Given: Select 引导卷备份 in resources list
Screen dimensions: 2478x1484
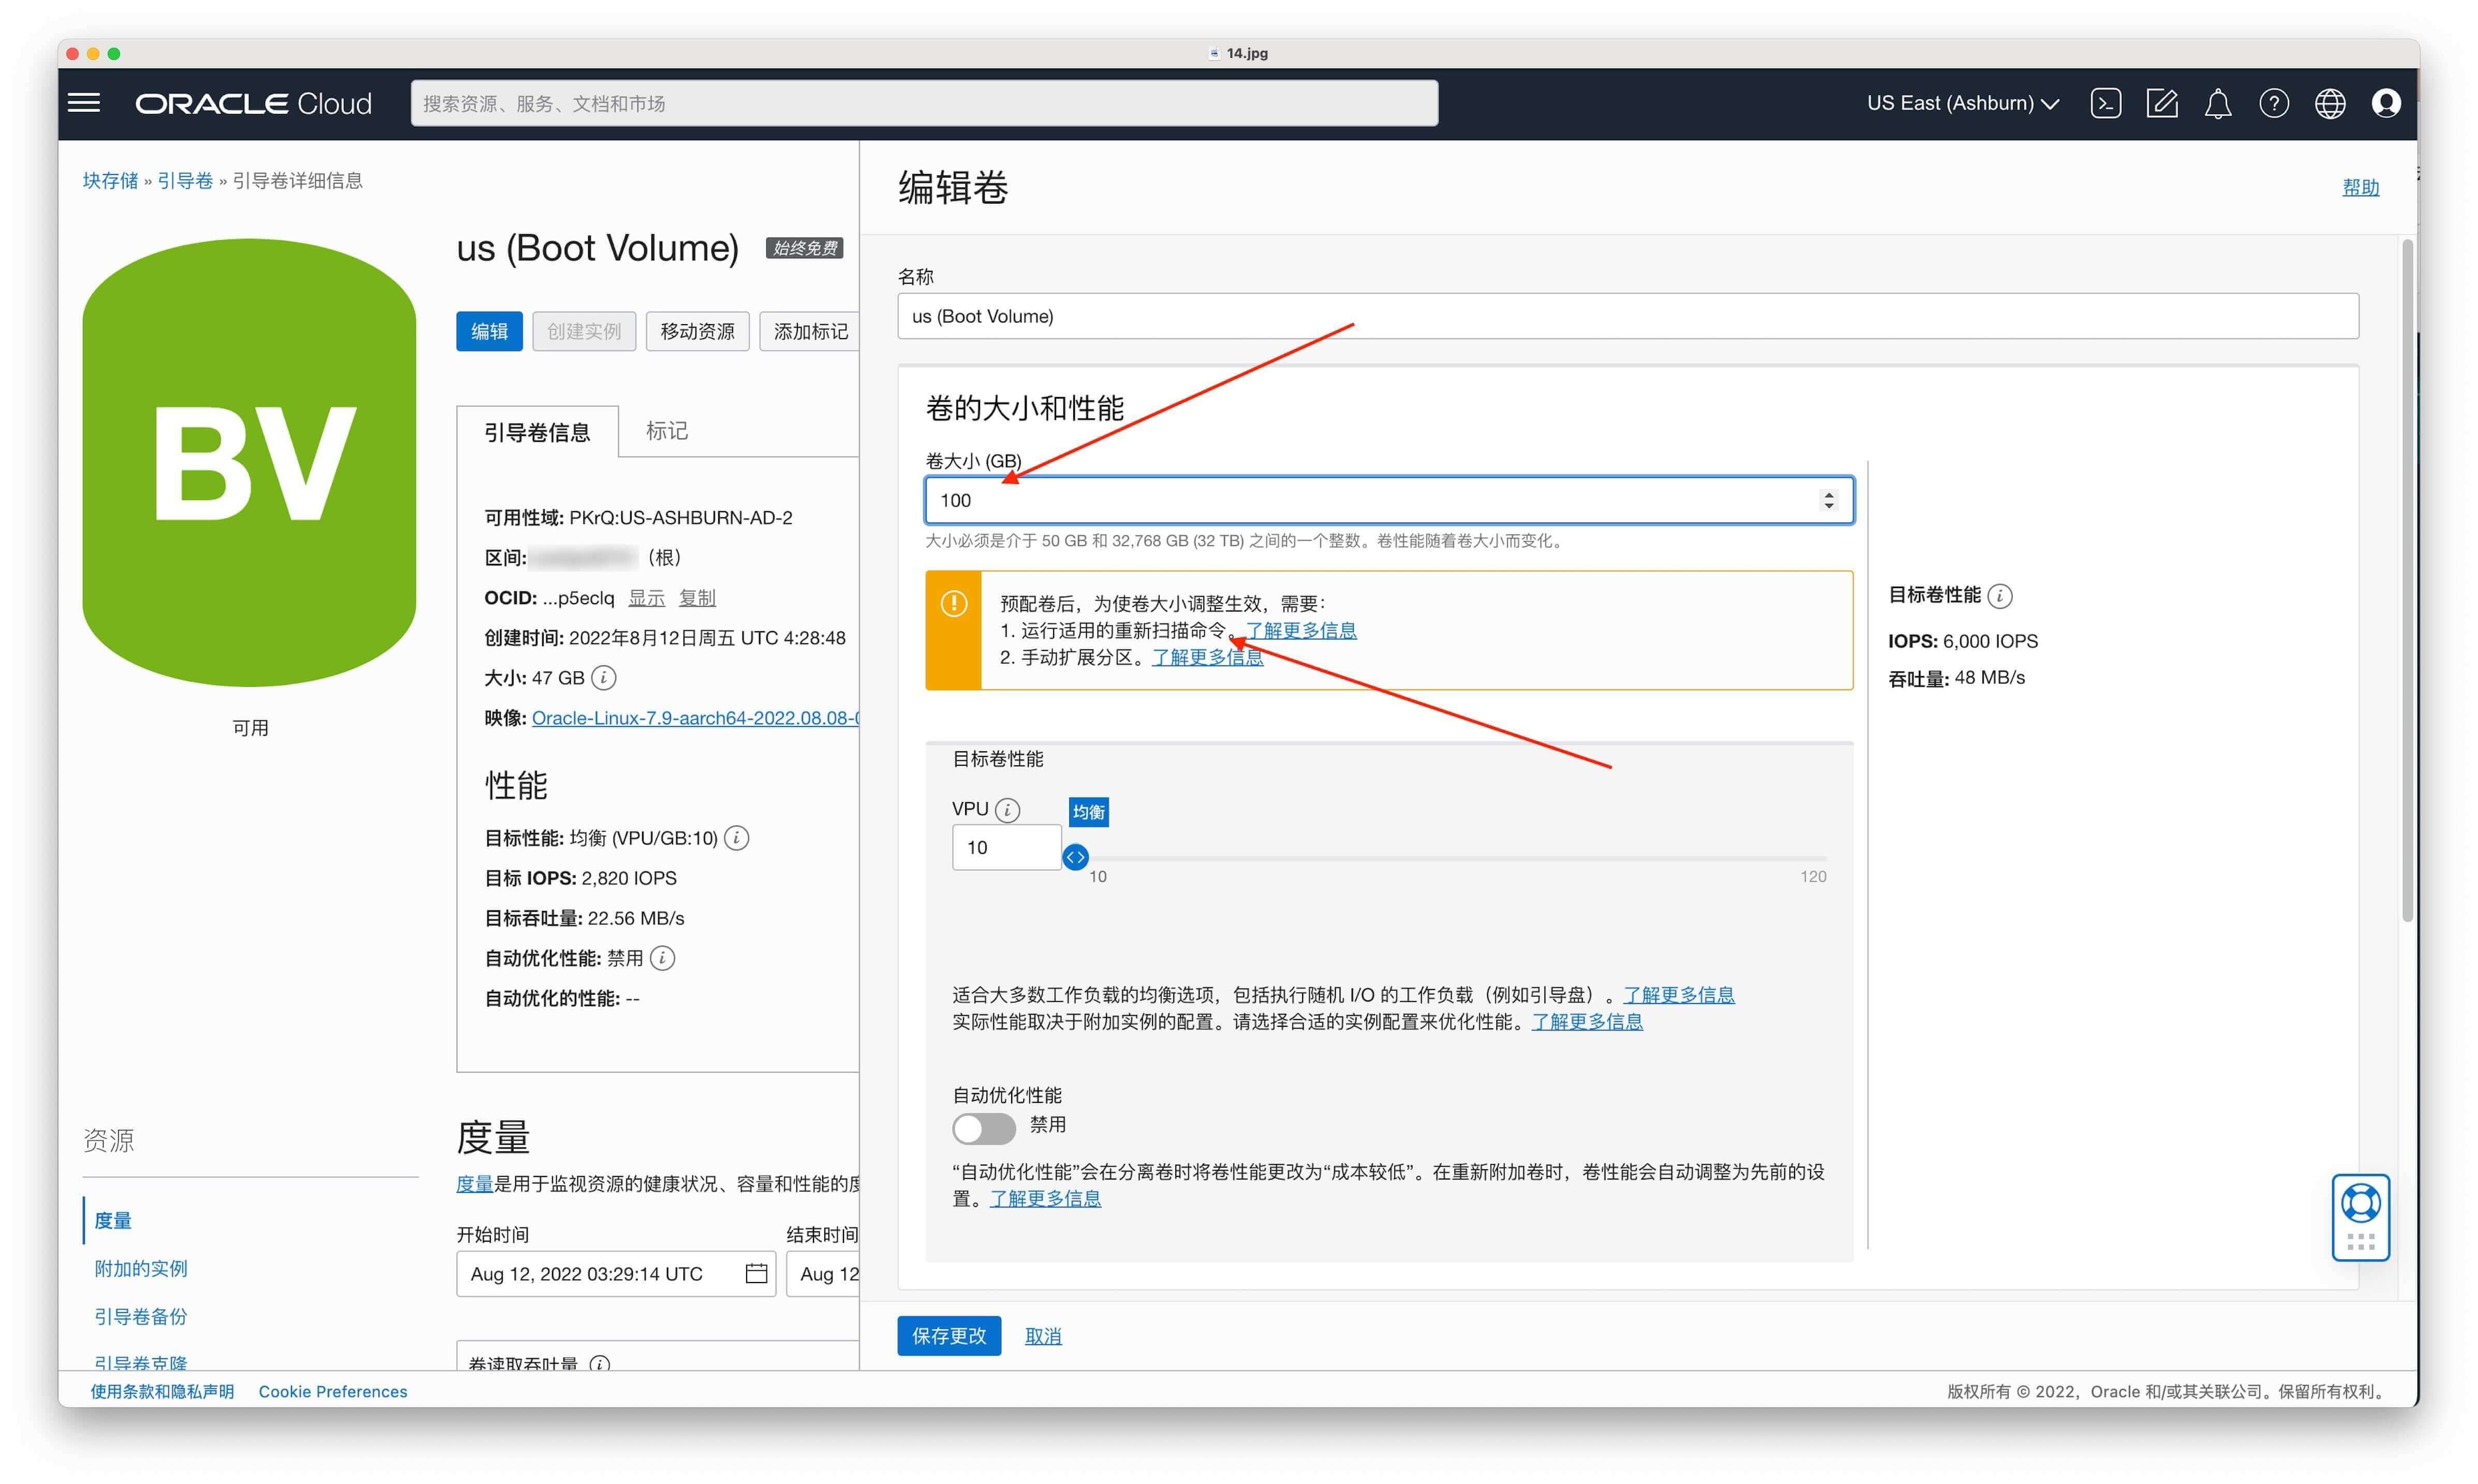Looking at the screenshot, I should point(141,1316).
